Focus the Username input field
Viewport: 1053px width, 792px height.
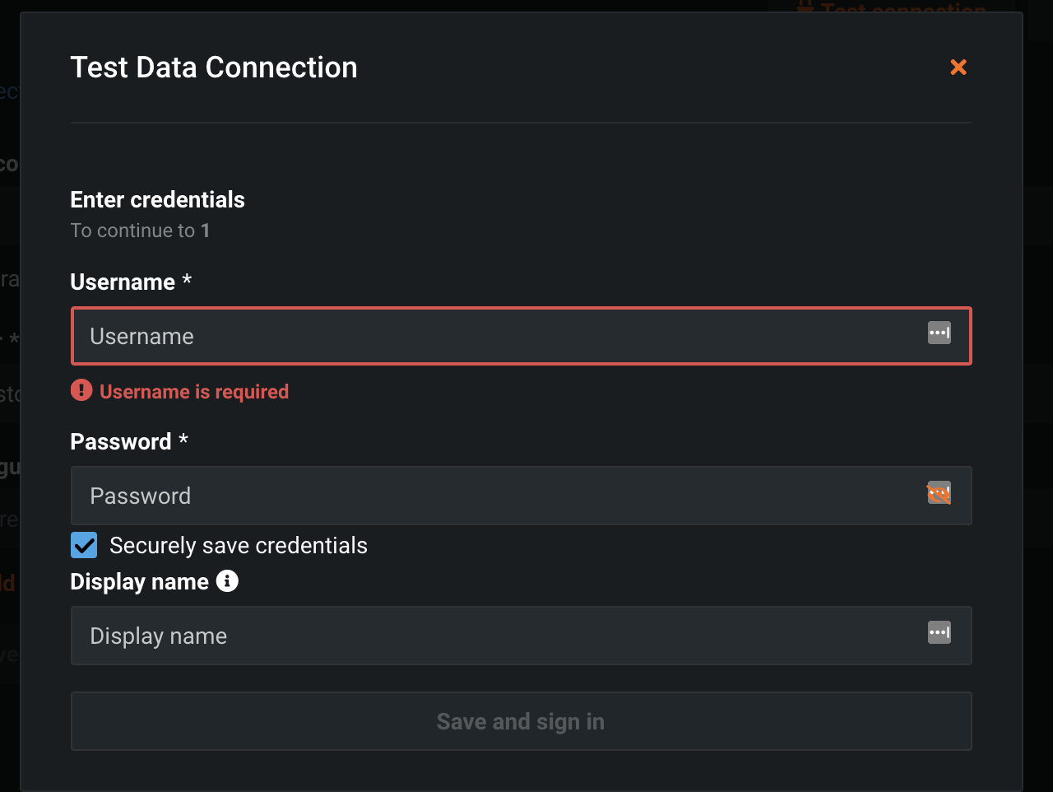point(494,336)
